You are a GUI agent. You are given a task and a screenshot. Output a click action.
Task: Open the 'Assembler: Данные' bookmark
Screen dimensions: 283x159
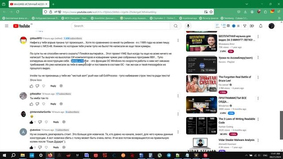click(x=104, y=18)
